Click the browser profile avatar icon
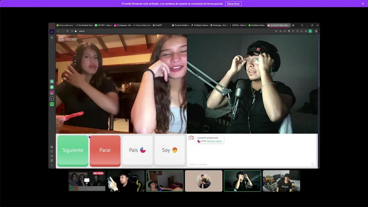 (310, 31)
